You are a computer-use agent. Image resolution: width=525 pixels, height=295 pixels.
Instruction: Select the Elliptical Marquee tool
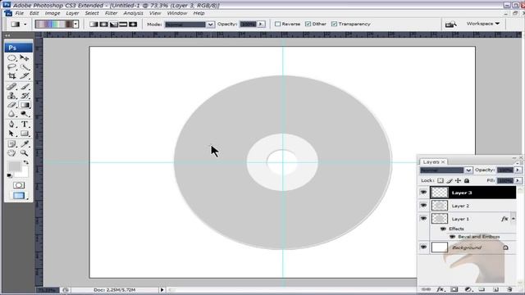(x=11, y=58)
